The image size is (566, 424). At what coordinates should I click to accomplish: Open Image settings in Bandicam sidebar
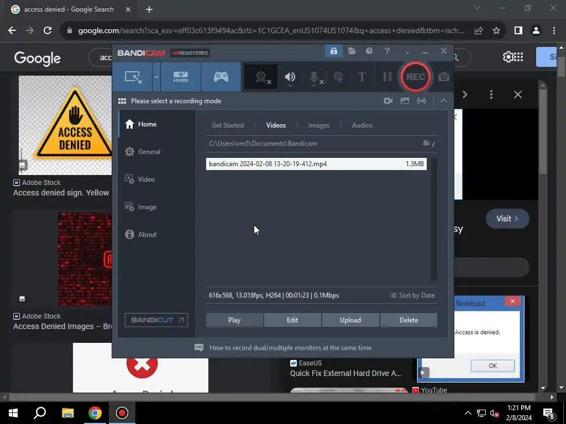(156, 207)
